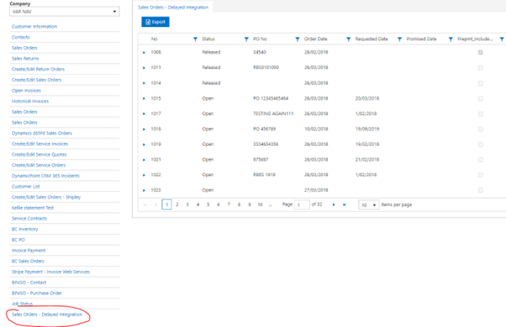Go to page 3
Viewport: 506px width, 327px height.
[187, 205]
